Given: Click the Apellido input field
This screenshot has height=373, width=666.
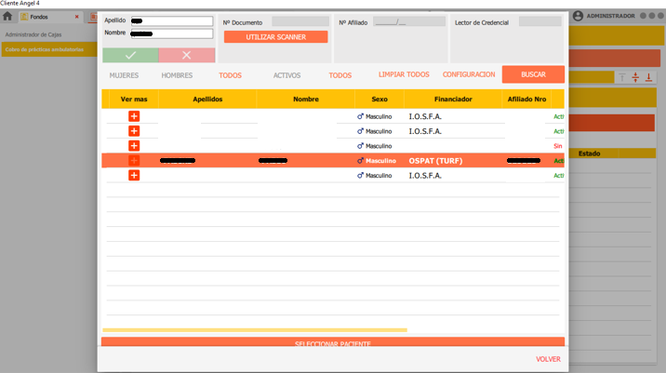Looking at the screenshot, I should pos(171,20).
